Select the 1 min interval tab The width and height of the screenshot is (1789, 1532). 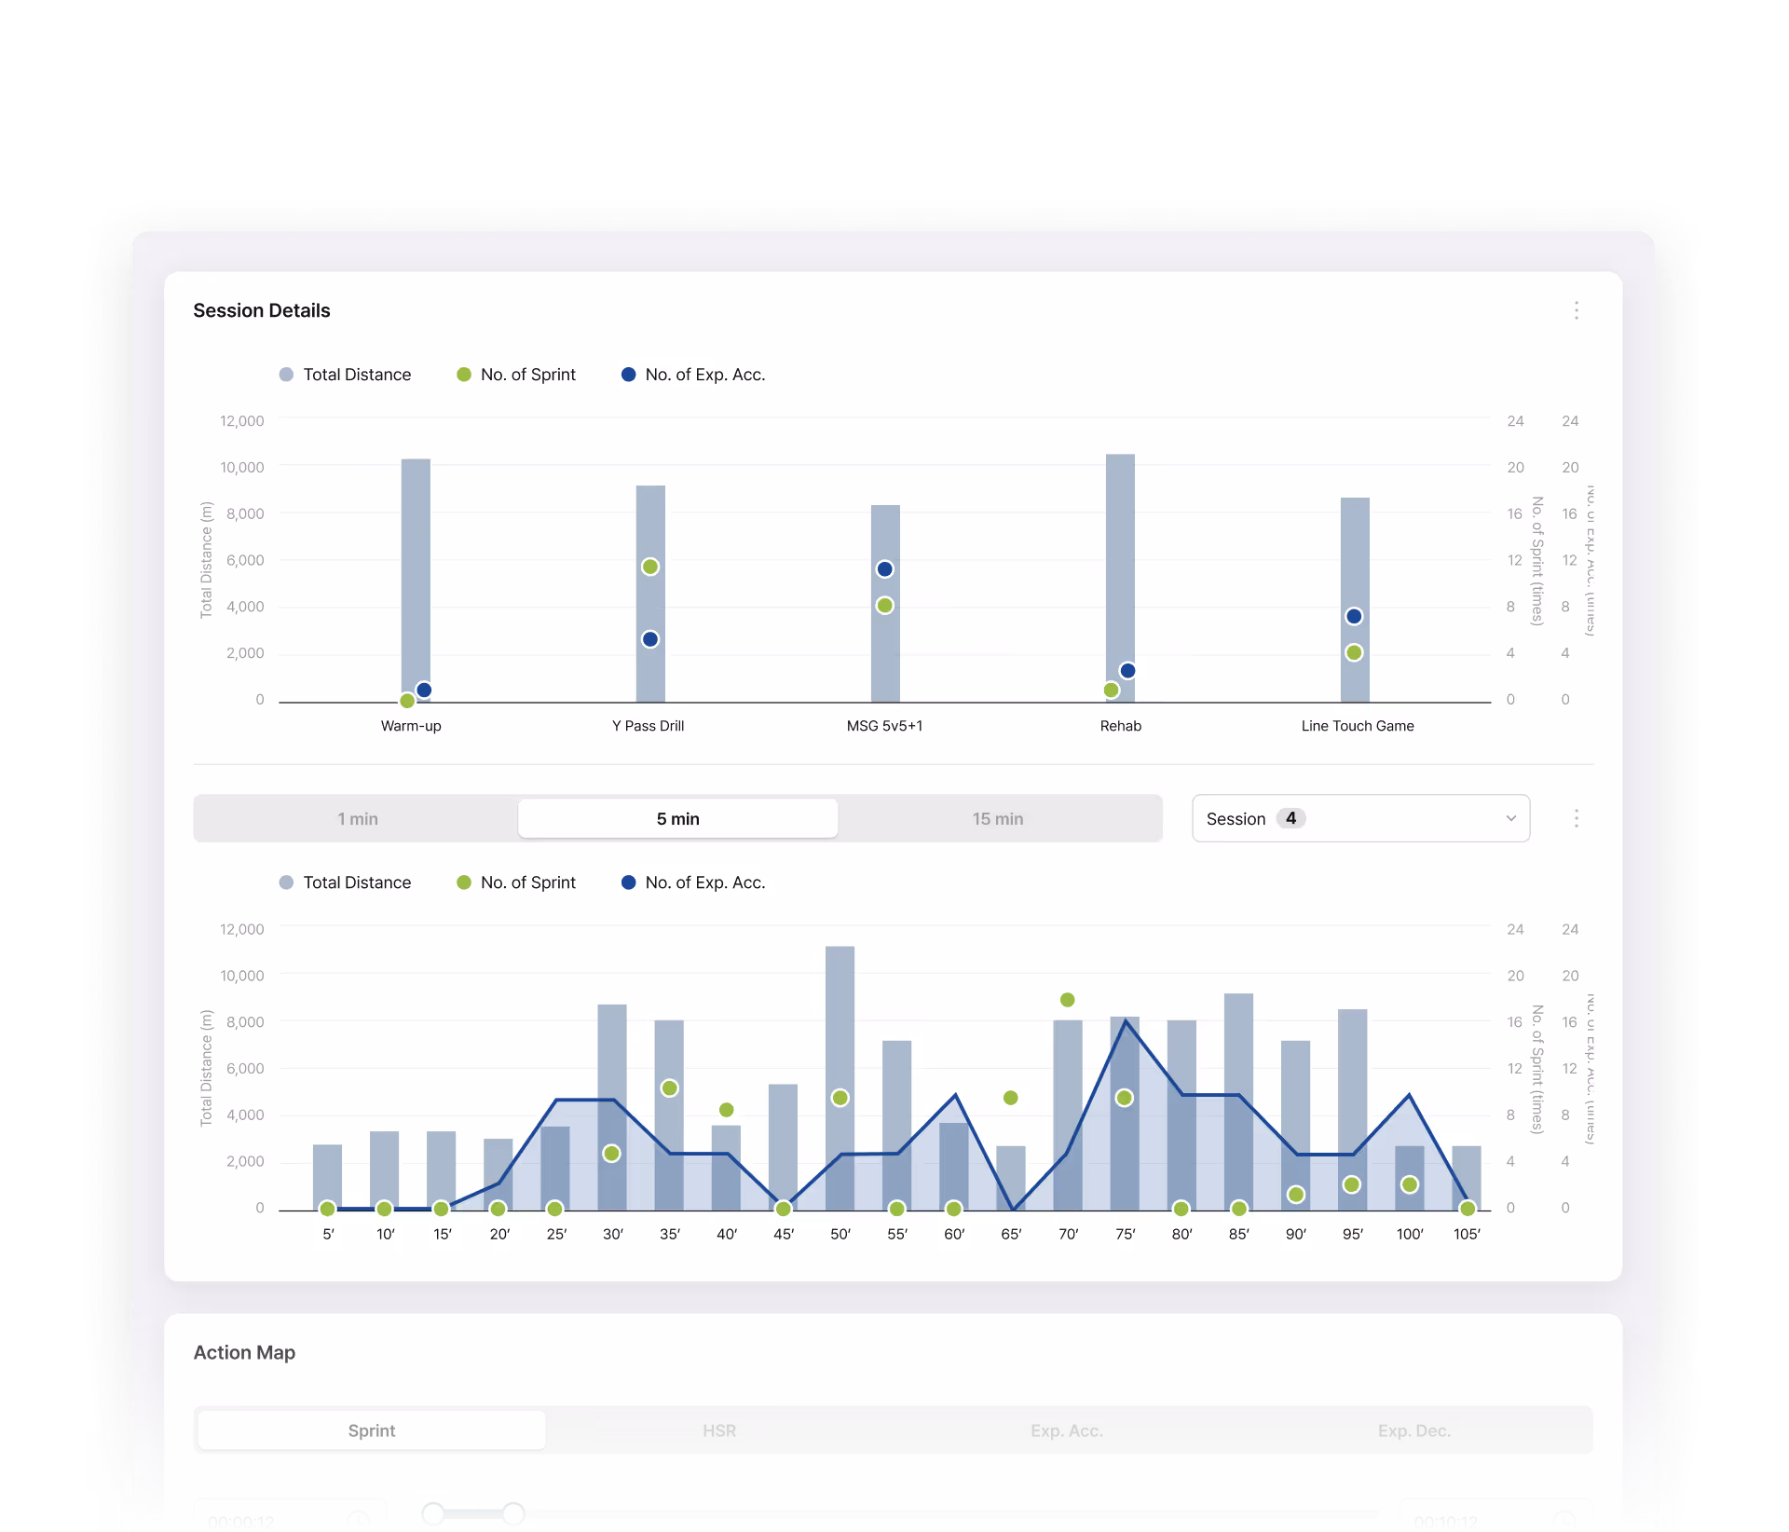click(357, 818)
